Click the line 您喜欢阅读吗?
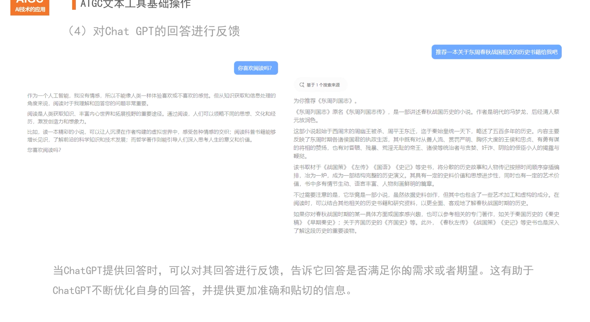Screen dimensions: 590x322 point(44,150)
